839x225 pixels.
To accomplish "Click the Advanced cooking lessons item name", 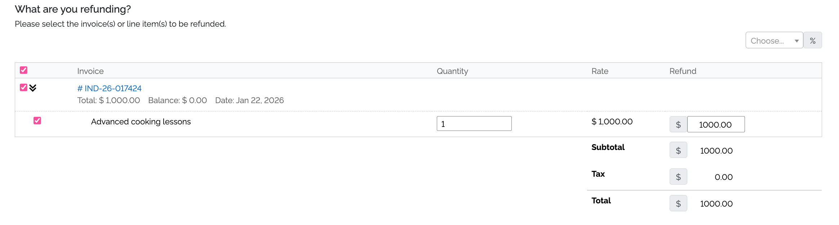I will coord(141,122).
